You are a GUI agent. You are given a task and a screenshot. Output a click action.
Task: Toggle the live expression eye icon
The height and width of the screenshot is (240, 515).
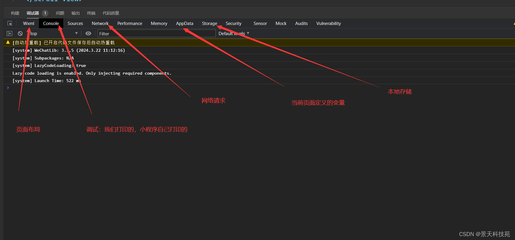pyautogui.click(x=88, y=34)
